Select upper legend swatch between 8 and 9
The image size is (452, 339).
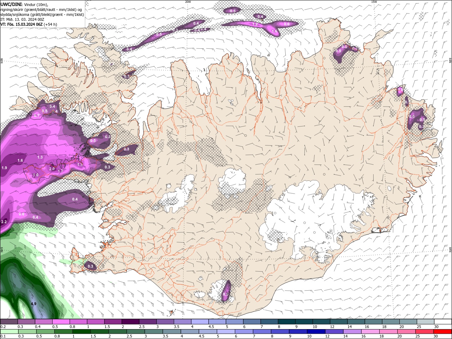coord(287,322)
